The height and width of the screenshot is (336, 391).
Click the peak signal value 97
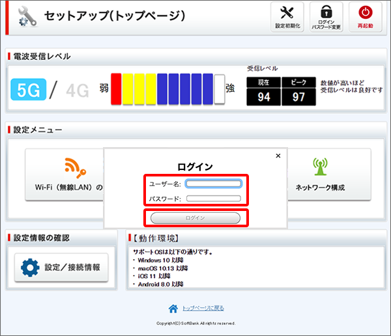[x=298, y=97]
